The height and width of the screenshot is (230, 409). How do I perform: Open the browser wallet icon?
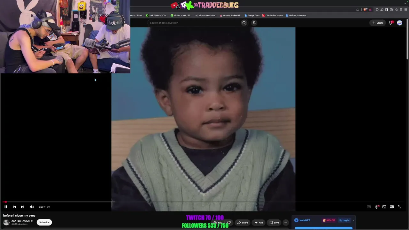pyautogui.click(x=391, y=10)
